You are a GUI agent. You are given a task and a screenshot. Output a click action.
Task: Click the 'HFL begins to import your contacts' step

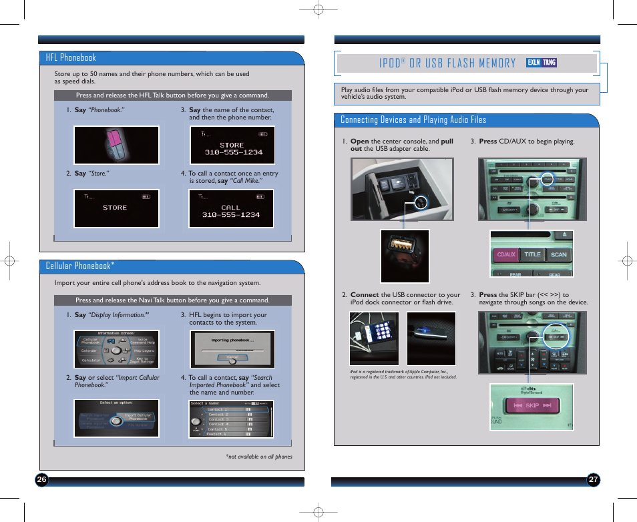click(224, 318)
